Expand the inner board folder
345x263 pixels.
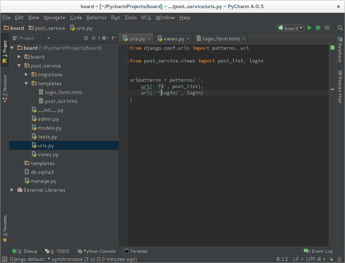pos(19,57)
